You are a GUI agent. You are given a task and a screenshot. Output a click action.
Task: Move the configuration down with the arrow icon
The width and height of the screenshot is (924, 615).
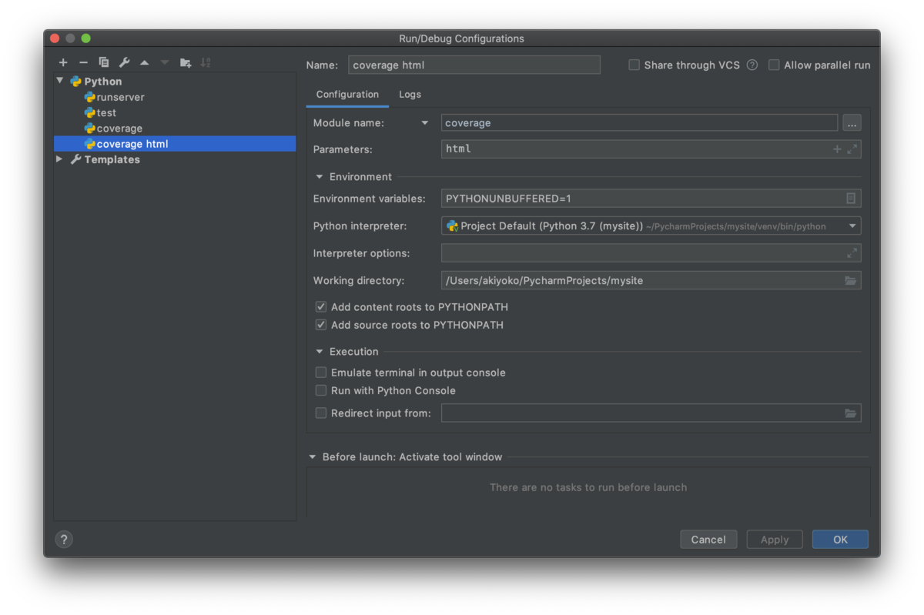pyautogui.click(x=165, y=62)
